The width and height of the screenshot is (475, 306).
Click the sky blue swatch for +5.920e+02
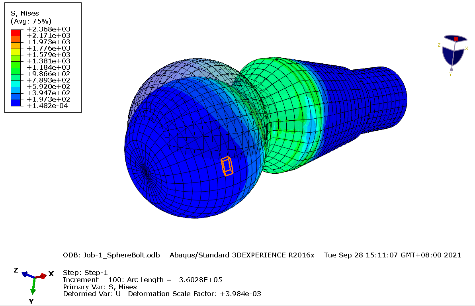16,90
